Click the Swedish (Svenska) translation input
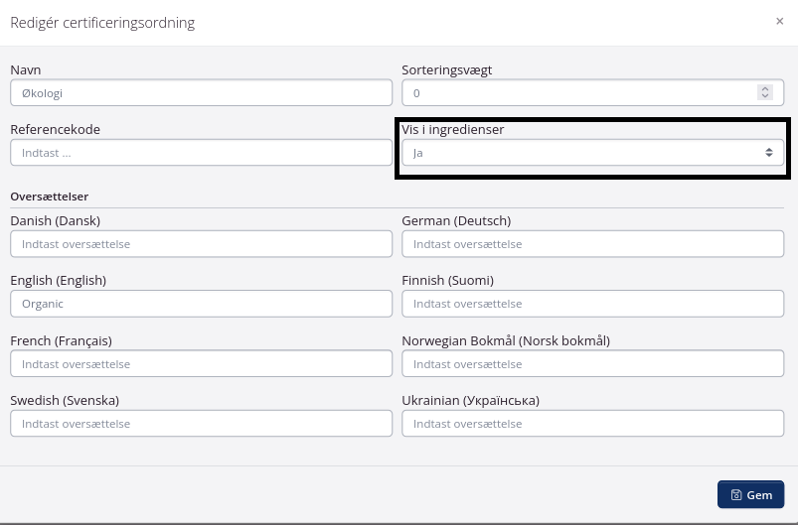 201,424
